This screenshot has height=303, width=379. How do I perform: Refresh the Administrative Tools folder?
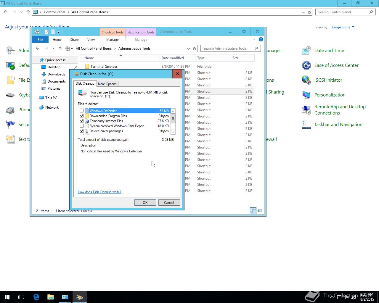tap(195, 49)
